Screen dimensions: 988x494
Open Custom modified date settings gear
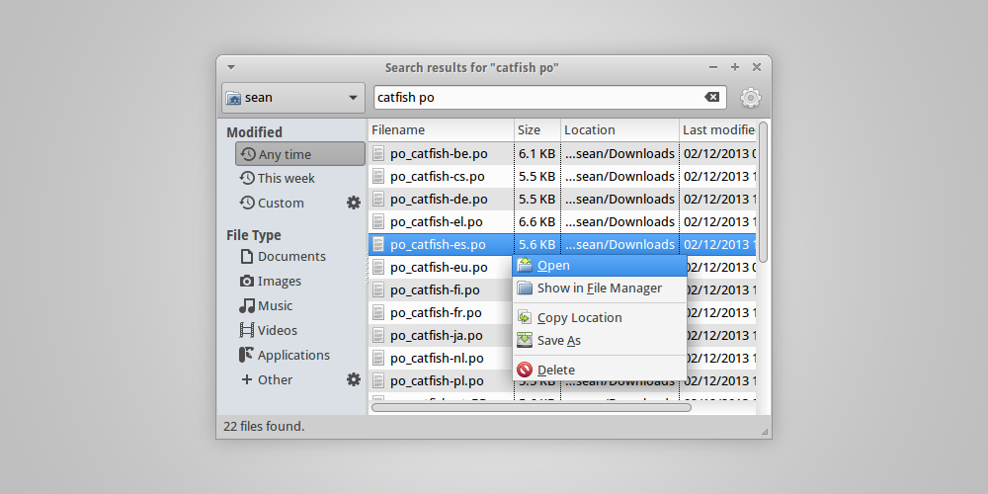354,203
